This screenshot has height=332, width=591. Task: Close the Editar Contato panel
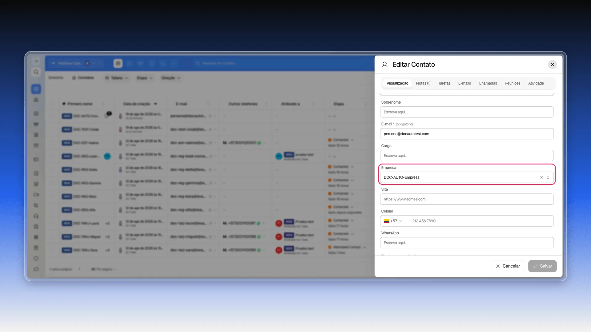coord(552,65)
